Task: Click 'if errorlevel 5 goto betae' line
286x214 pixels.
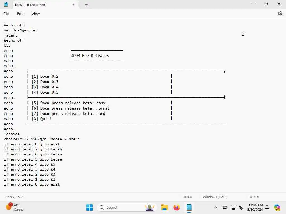Action: pos(33,159)
